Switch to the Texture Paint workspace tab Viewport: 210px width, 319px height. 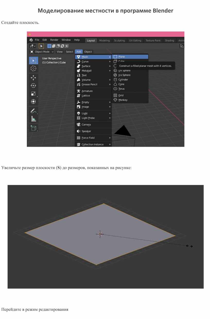click(153, 40)
